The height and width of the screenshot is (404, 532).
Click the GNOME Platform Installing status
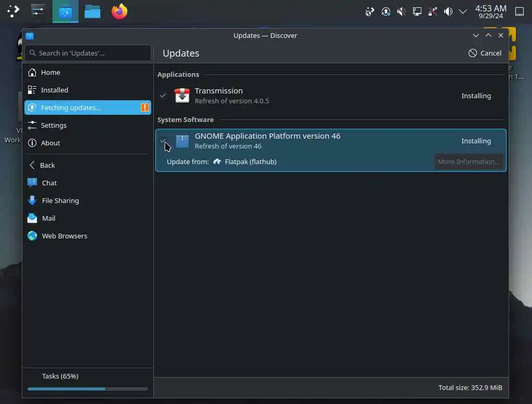tap(476, 141)
